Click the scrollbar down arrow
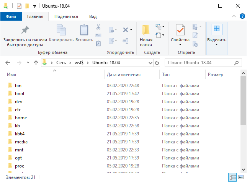Image resolution: width=247 pixels, height=182 pixels. click(243, 170)
